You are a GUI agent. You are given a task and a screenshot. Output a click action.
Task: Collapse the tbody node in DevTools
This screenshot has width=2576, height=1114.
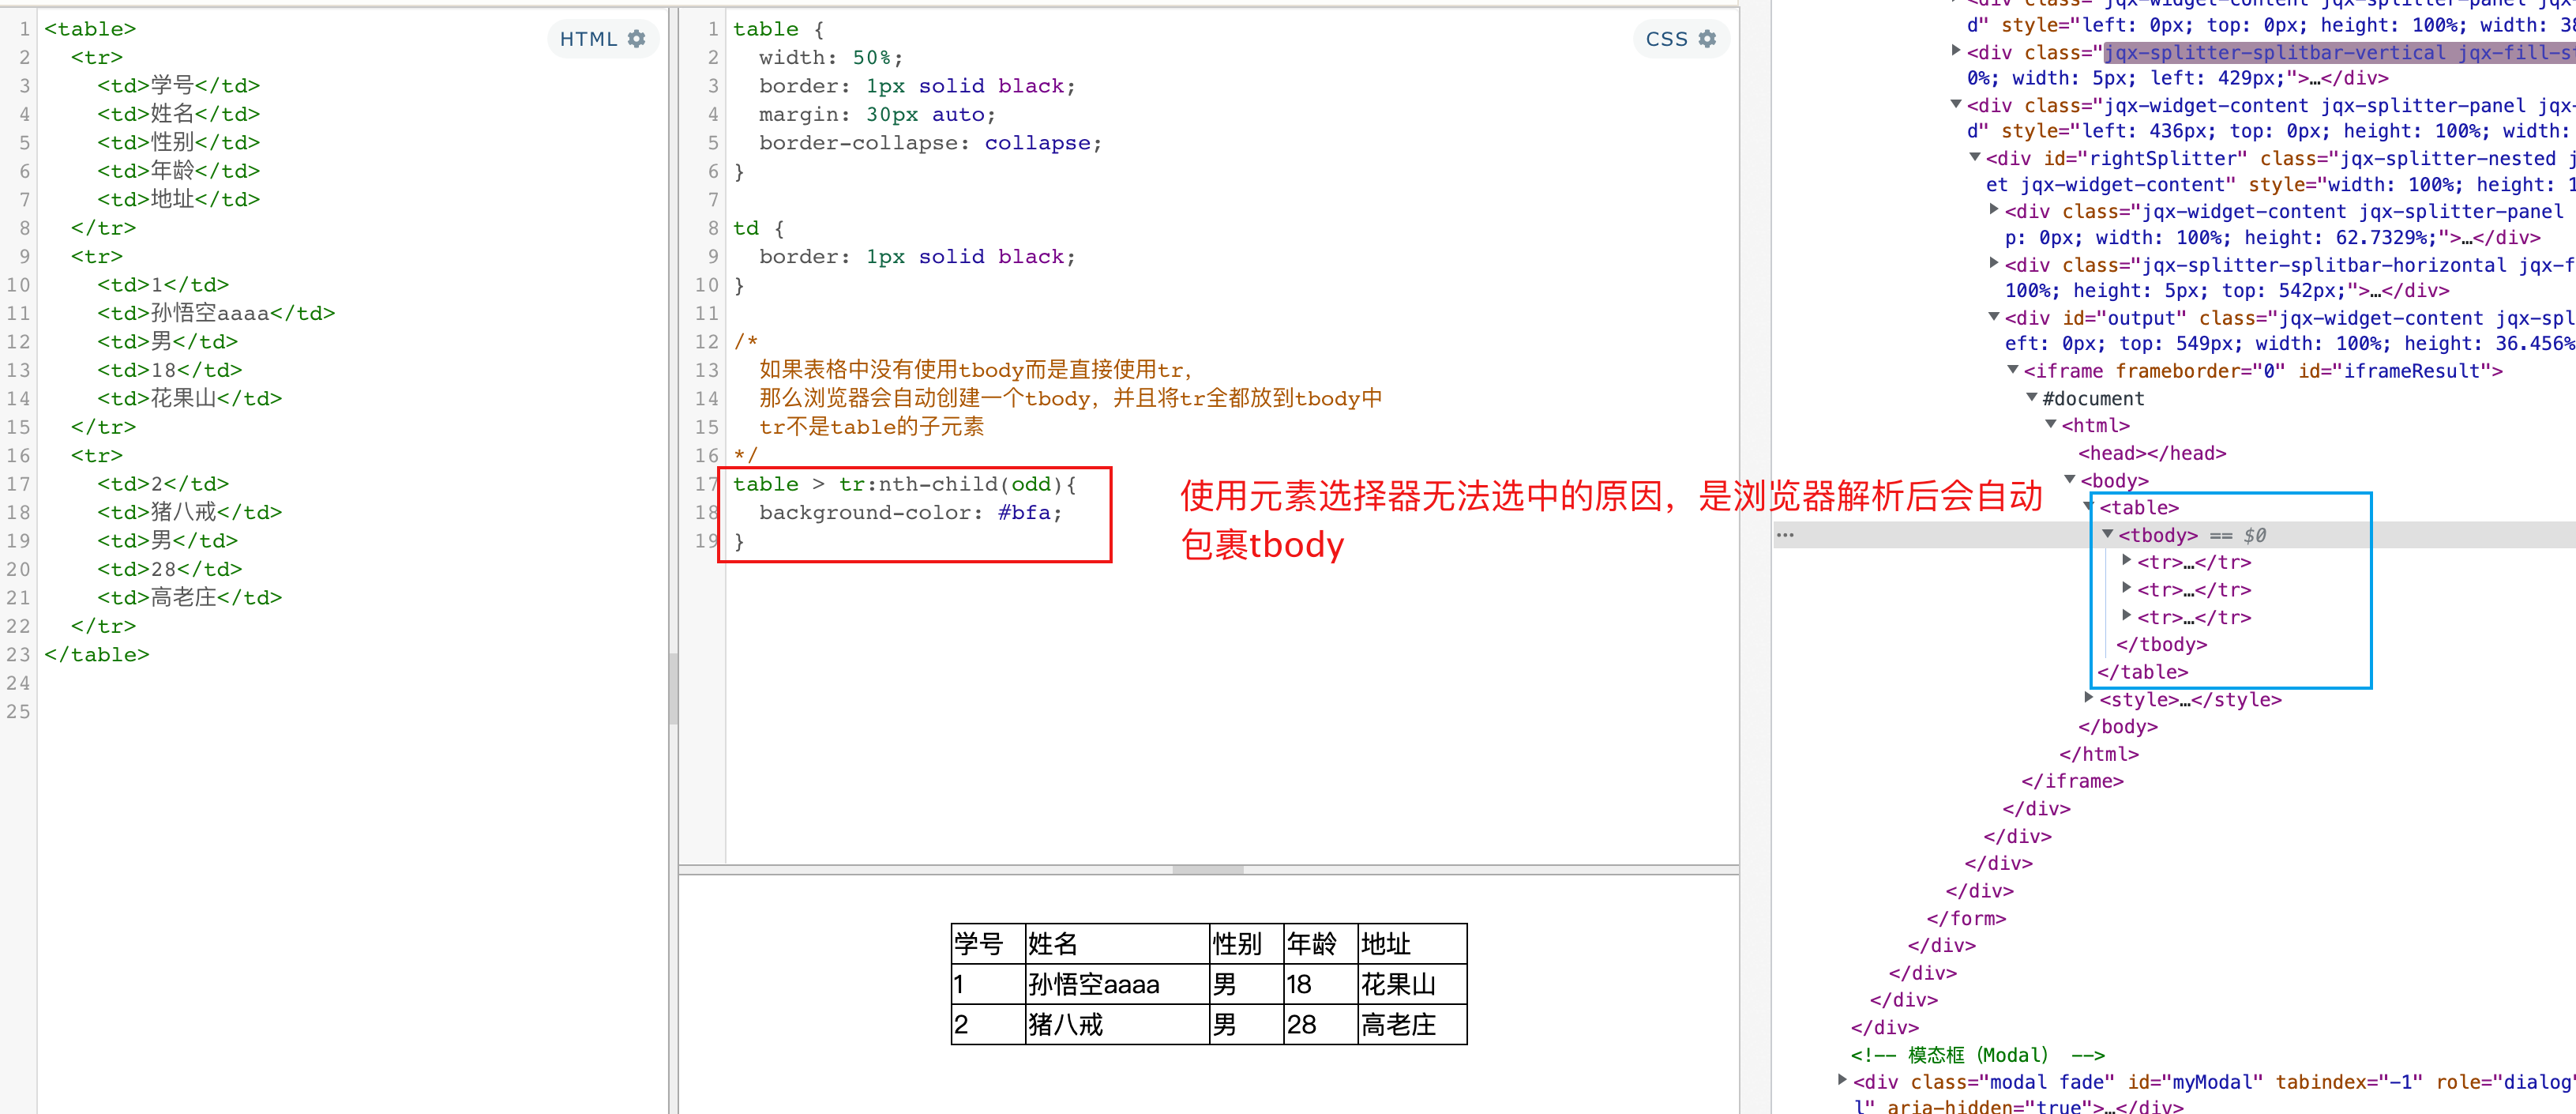coord(2107,534)
